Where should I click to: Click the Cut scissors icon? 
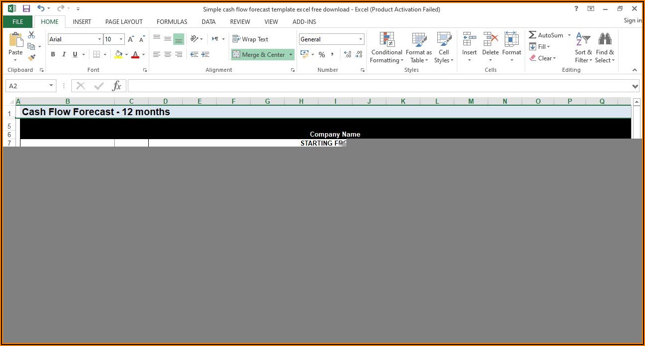coord(31,35)
